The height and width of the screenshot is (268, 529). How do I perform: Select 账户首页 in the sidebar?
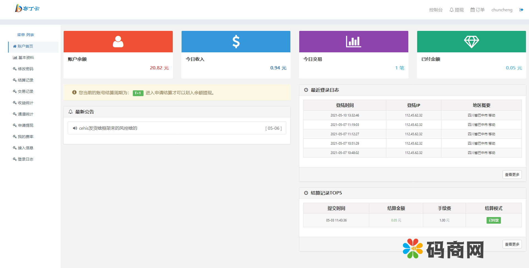click(25, 46)
